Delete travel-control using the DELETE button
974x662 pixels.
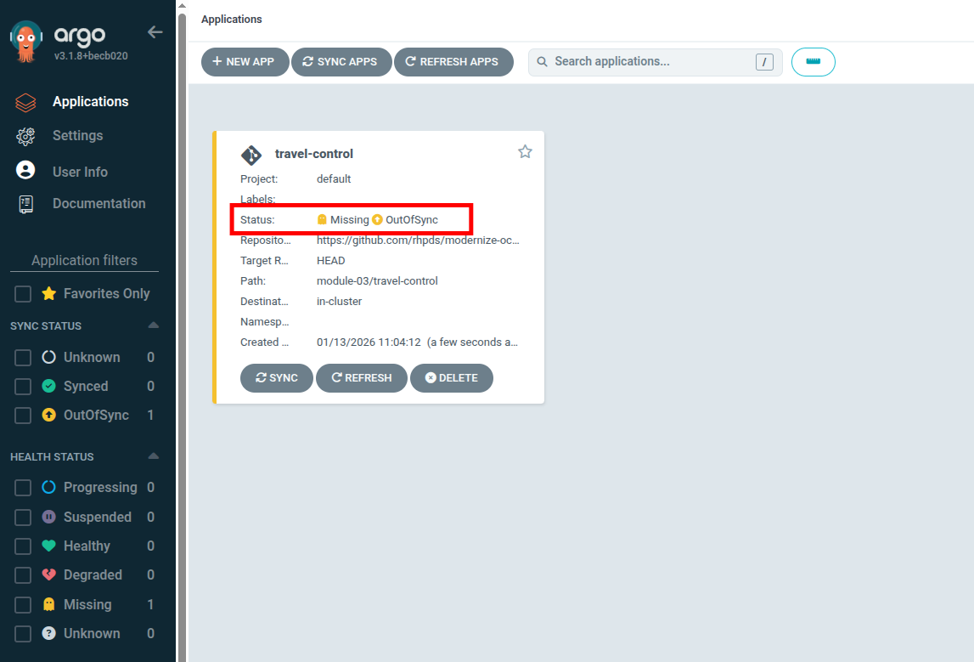coord(452,378)
